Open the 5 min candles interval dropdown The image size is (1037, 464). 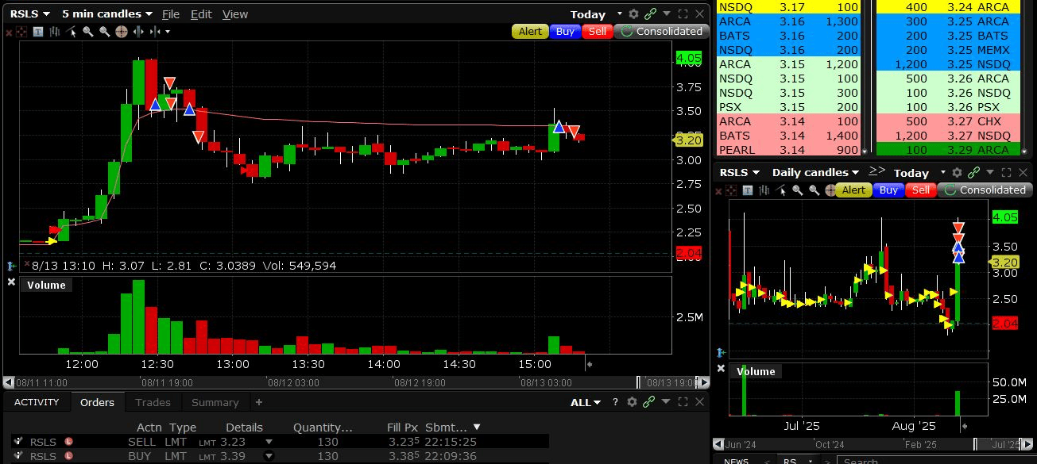point(107,13)
